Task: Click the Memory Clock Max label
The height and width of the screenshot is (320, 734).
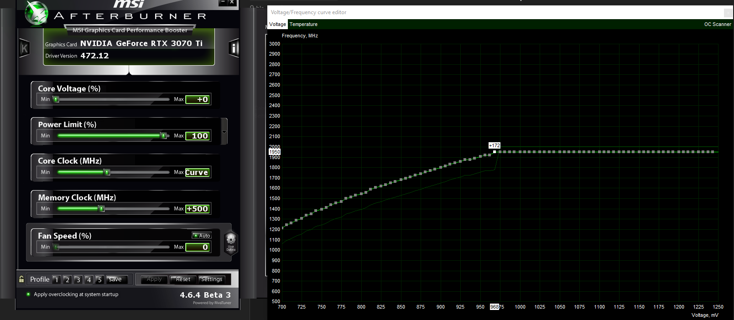Action: (x=178, y=208)
